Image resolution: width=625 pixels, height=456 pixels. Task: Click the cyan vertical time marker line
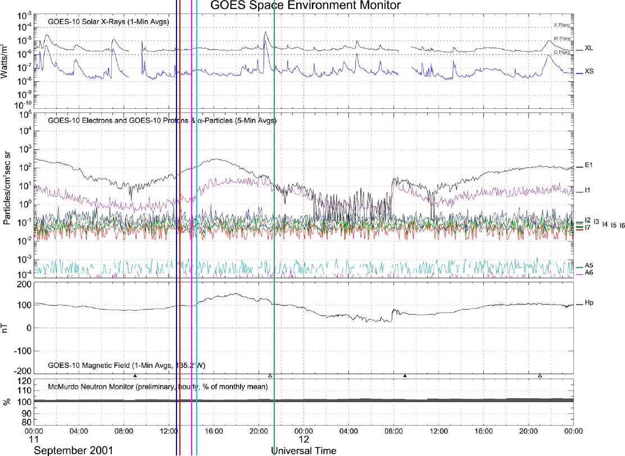pos(197,224)
